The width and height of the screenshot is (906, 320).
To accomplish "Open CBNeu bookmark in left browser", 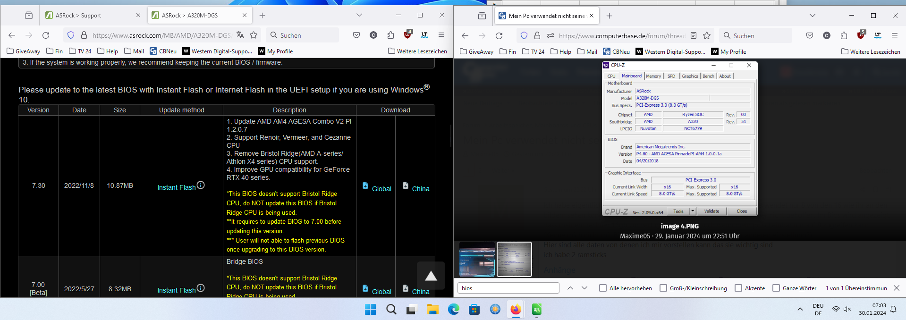I will [163, 51].
